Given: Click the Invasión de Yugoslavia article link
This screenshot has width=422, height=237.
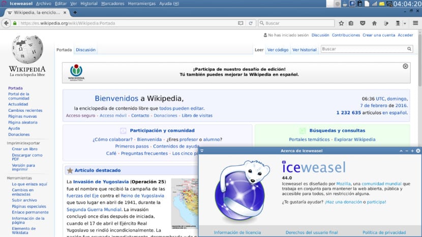Looking at the screenshot, I should tap(101, 182).
